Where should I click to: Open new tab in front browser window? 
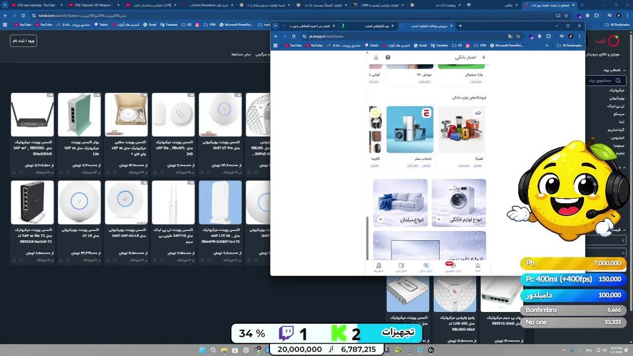coord(460,26)
